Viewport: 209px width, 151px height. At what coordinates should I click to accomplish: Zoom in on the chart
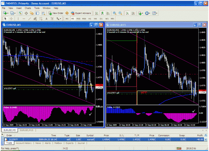point(114,13)
